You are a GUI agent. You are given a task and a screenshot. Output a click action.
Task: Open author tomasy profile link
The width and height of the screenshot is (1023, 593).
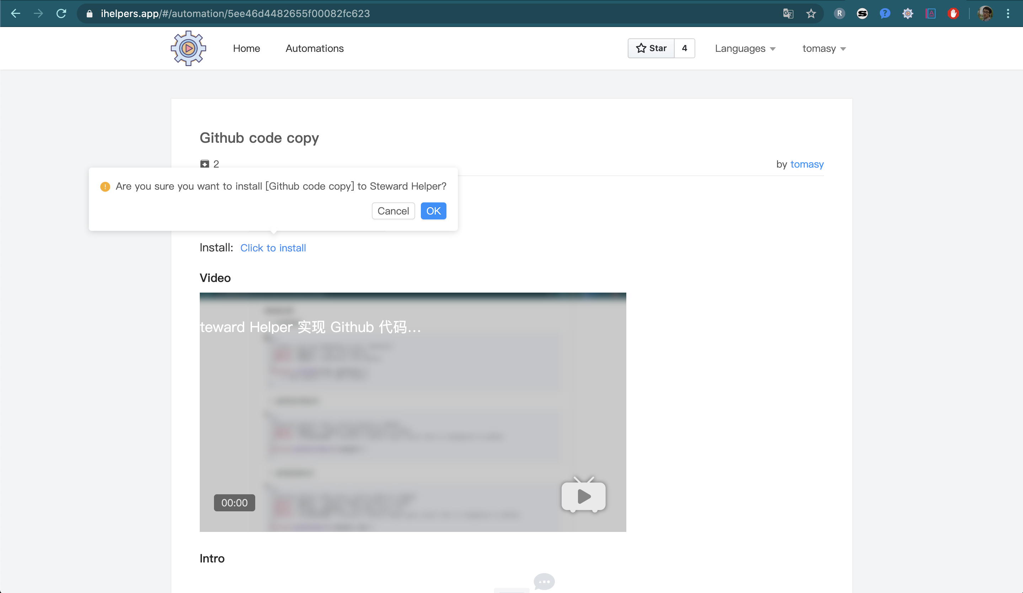[807, 164]
